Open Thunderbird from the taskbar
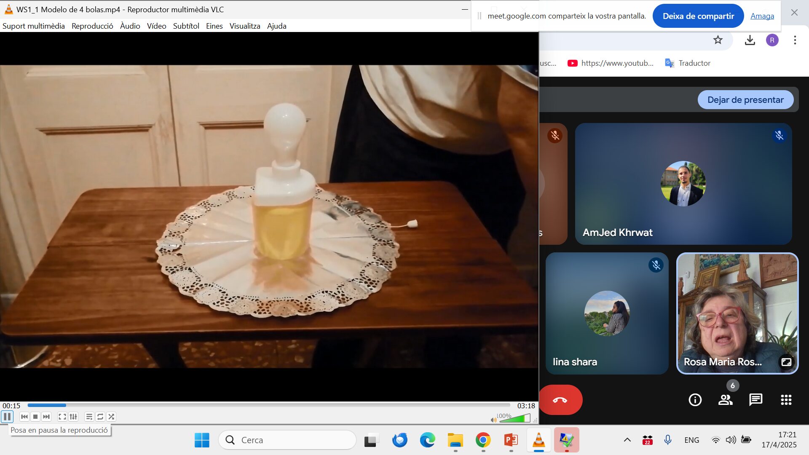The width and height of the screenshot is (809, 455). (399, 440)
